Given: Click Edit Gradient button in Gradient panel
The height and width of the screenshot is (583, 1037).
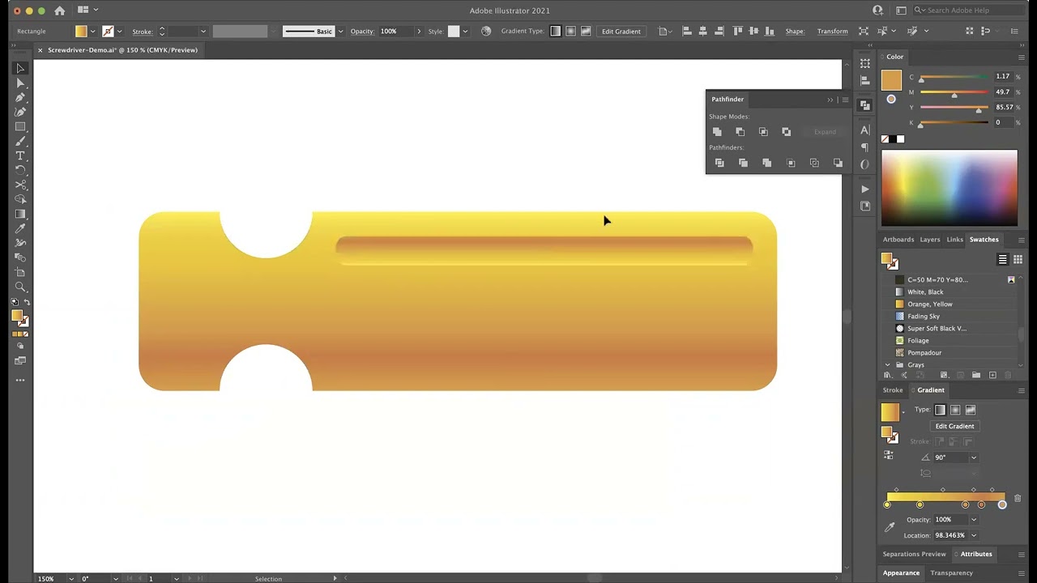Looking at the screenshot, I should 954,426.
